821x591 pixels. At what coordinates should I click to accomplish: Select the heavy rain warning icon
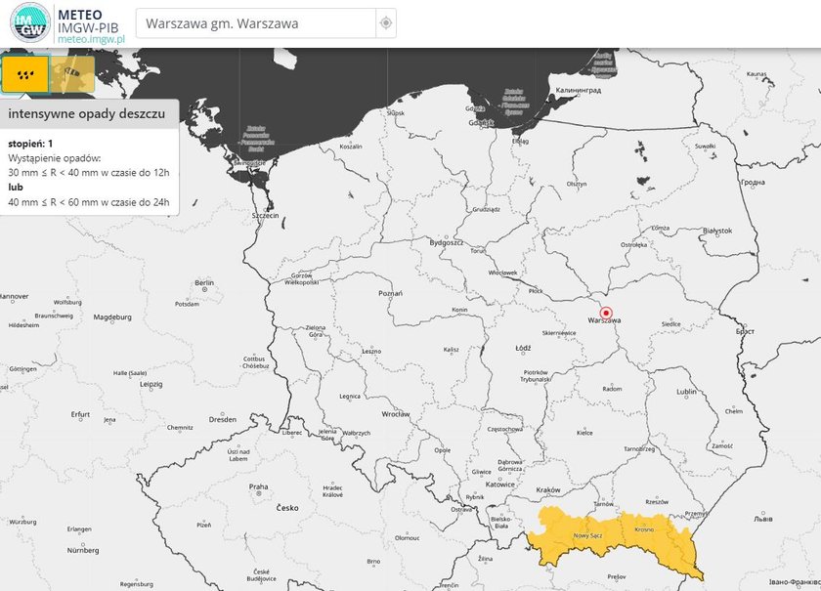click(x=25, y=74)
